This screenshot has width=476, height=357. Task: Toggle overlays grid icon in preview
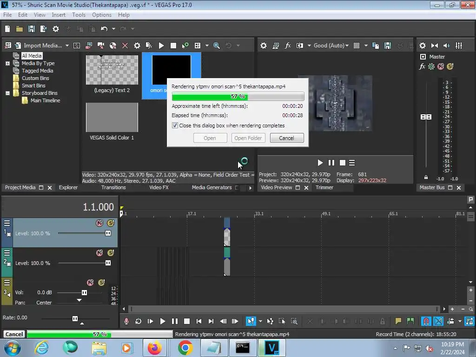(357, 46)
